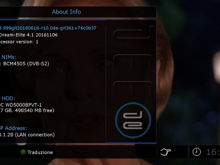Select the Dream-Elite 4.1 20161106 line
The width and height of the screenshot is (220, 165).
tap(29, 35)
